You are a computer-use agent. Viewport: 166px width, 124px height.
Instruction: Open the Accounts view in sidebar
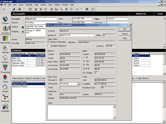point(5,30)
